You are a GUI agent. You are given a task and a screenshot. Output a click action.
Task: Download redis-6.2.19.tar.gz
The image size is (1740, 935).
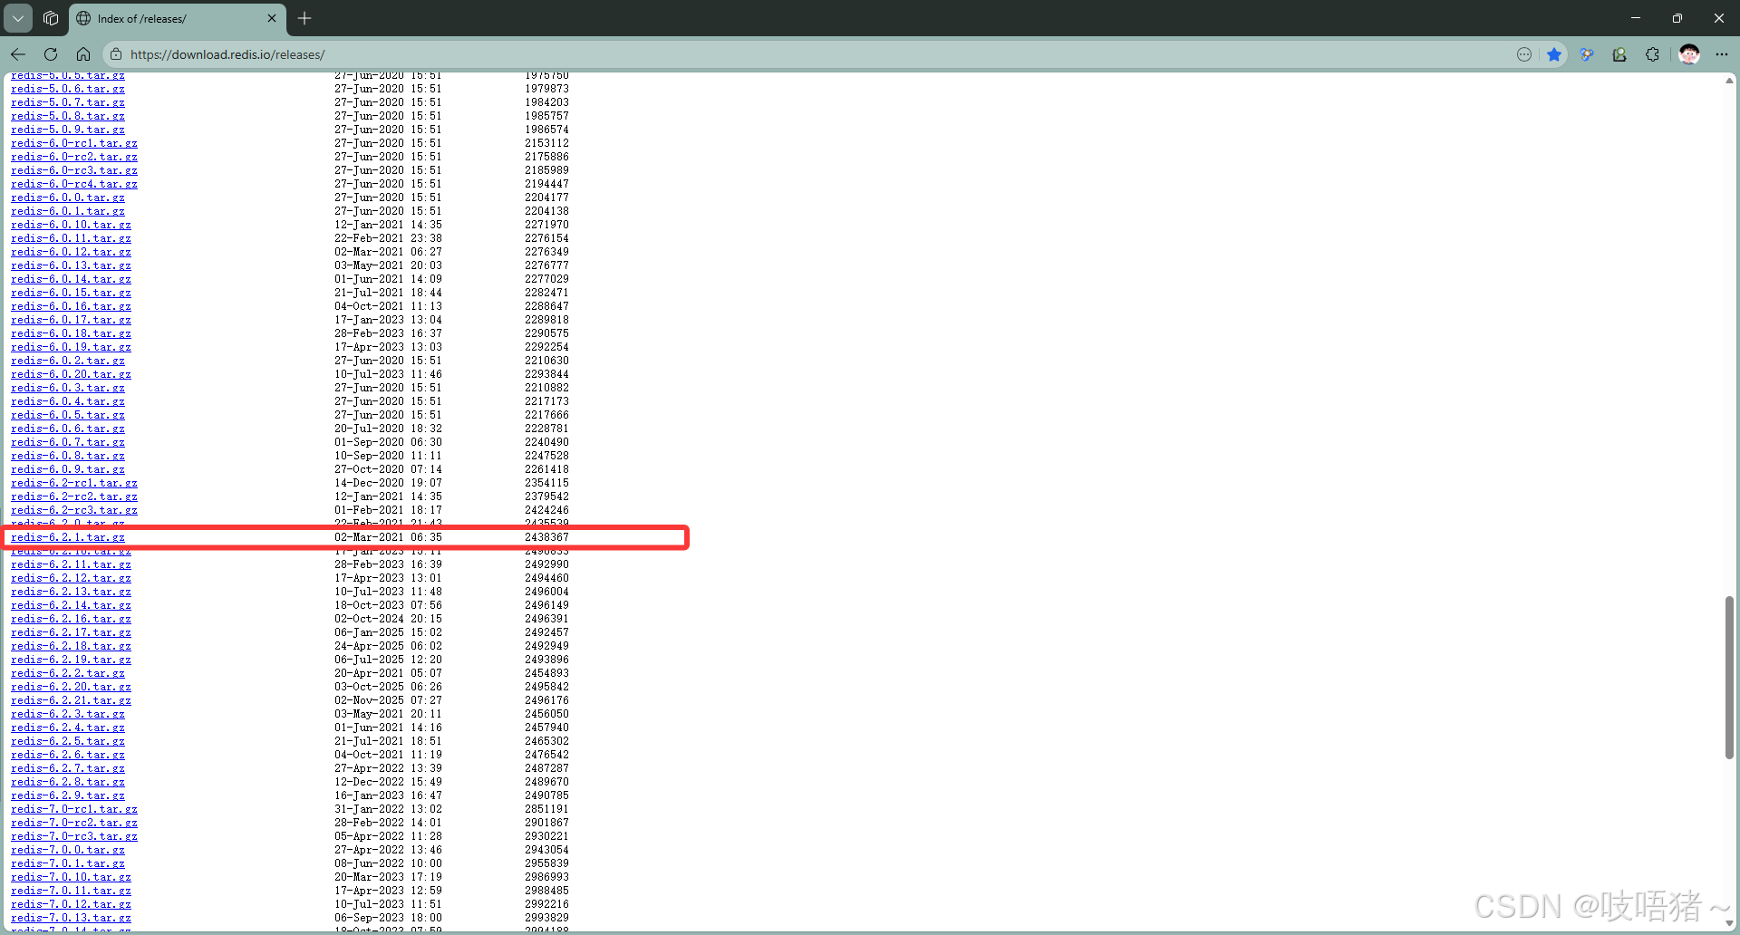point(71,660)
